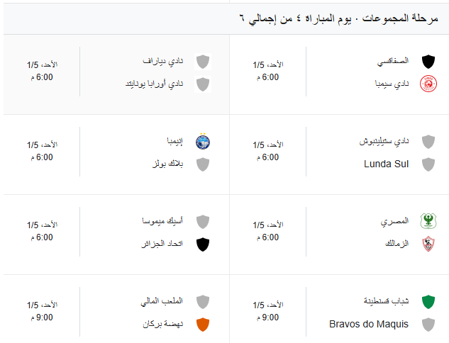
Task: Click the Bravos do Maquis team name
Action: pyautogui.click(x=369, y=324)
